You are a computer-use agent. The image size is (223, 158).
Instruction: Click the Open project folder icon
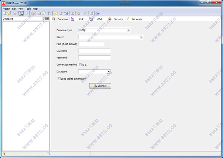click(10, 13)
